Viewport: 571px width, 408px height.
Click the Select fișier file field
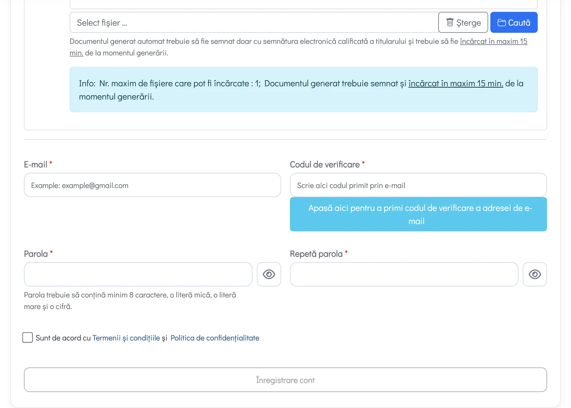tap(254, 22)
